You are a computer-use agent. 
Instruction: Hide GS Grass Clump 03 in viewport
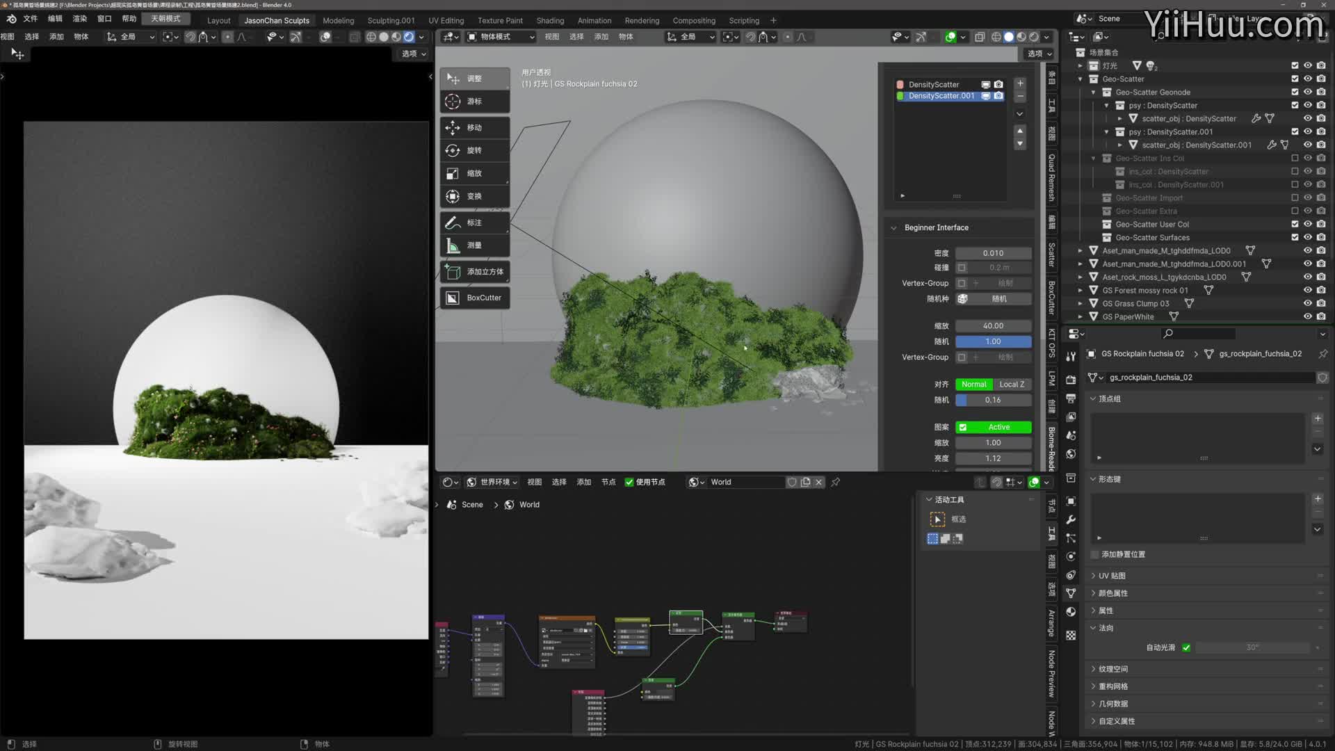(1307, 304)
